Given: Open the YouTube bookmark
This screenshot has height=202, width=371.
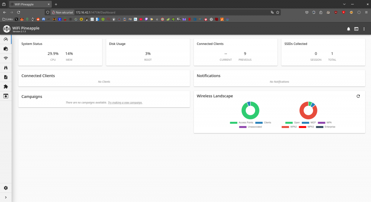Looking at the screenshot, I should [141, 20].
